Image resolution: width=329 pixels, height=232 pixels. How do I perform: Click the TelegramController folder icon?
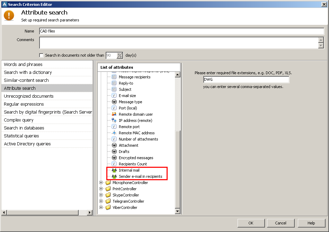pyautogui.click(x=108, y=201)
